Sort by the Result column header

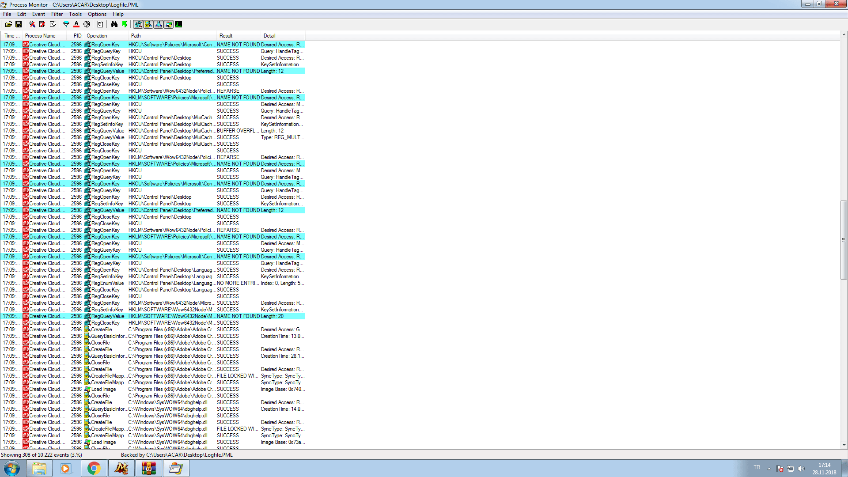(x=226, y=36)
